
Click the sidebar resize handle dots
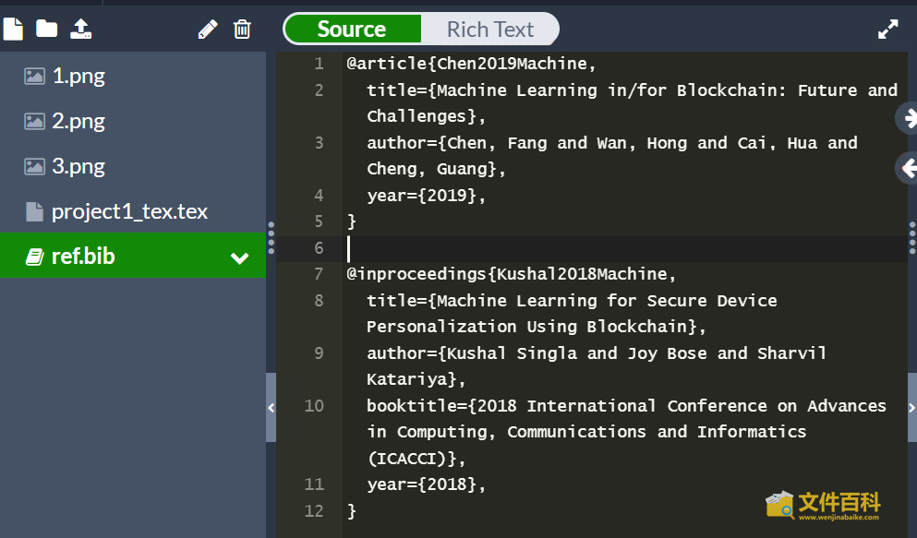coord(271,237)
